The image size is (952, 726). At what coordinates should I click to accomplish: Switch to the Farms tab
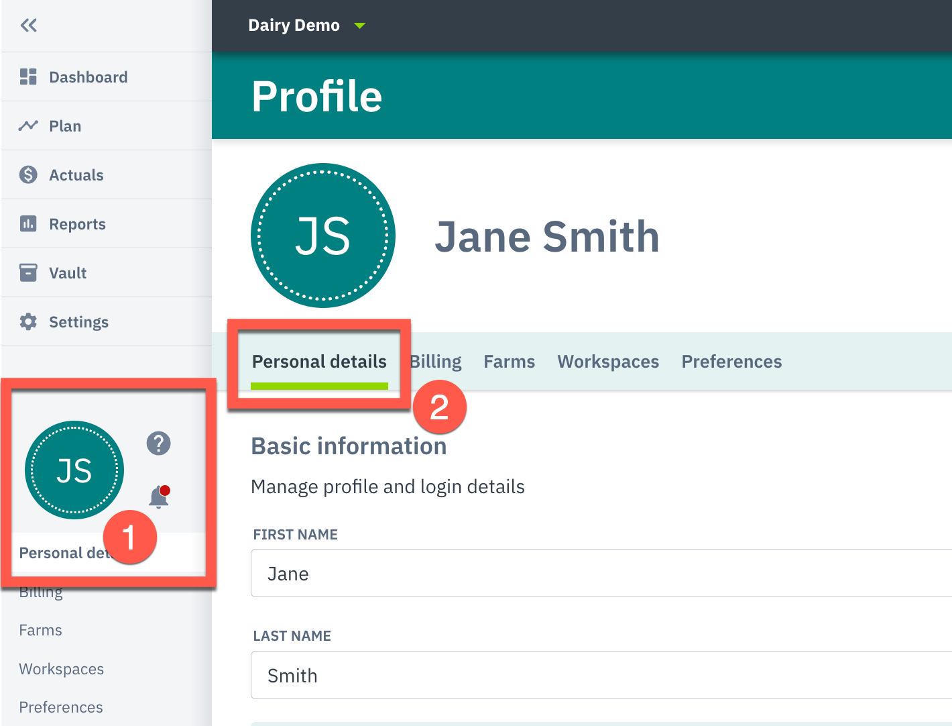pyautogui.click(x=509, y=361)
